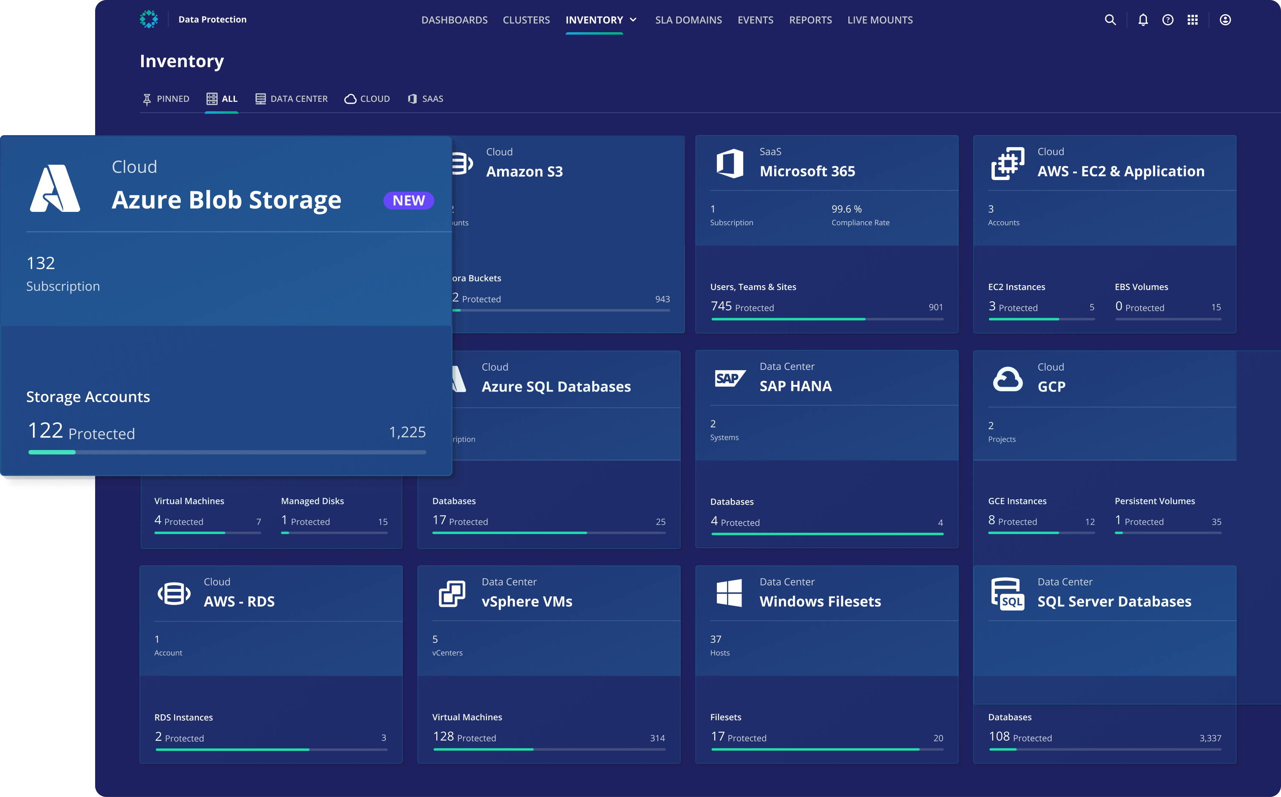Screen dimensions: 1281x797
Task: Select the Inventory nav item
Action: coord(594,20)
